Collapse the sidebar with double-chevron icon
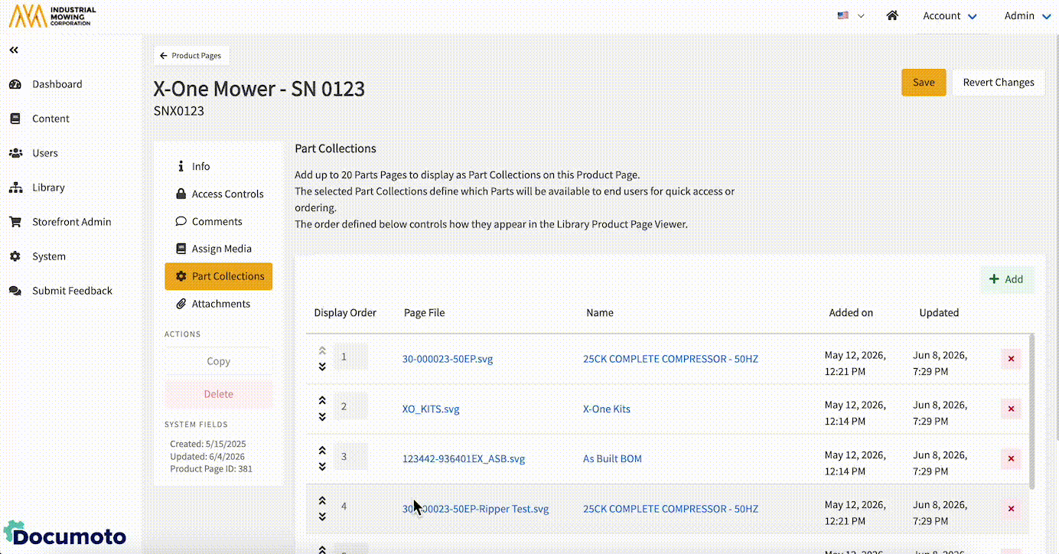 [x=14, y=50]
